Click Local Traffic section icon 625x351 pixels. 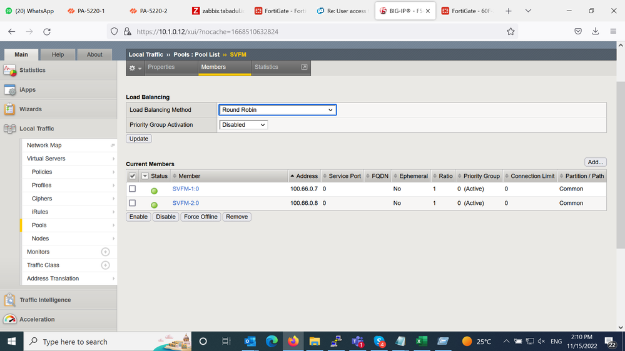click(x=9, y=129)
